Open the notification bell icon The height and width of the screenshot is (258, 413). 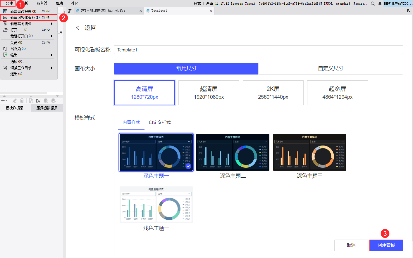[x=380, y=4]
